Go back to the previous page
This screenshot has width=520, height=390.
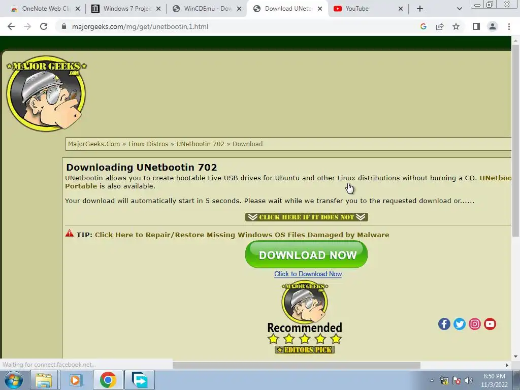tap(11, 26)
